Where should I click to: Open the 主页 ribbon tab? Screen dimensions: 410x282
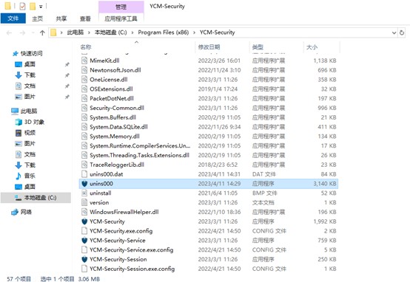pyautogui.click(x=38, y=18)
